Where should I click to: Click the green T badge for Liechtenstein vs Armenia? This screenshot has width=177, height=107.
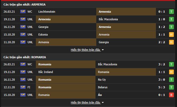171,12
